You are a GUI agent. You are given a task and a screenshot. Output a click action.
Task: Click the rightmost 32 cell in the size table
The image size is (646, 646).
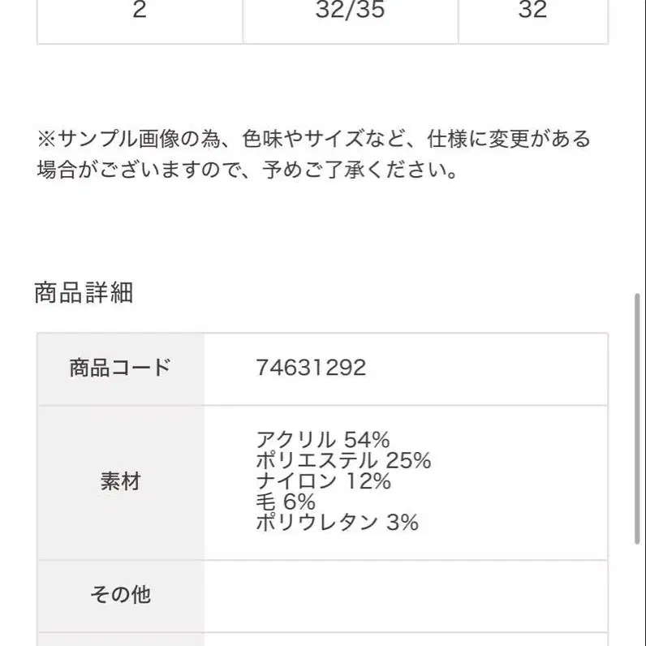point(532,11)
